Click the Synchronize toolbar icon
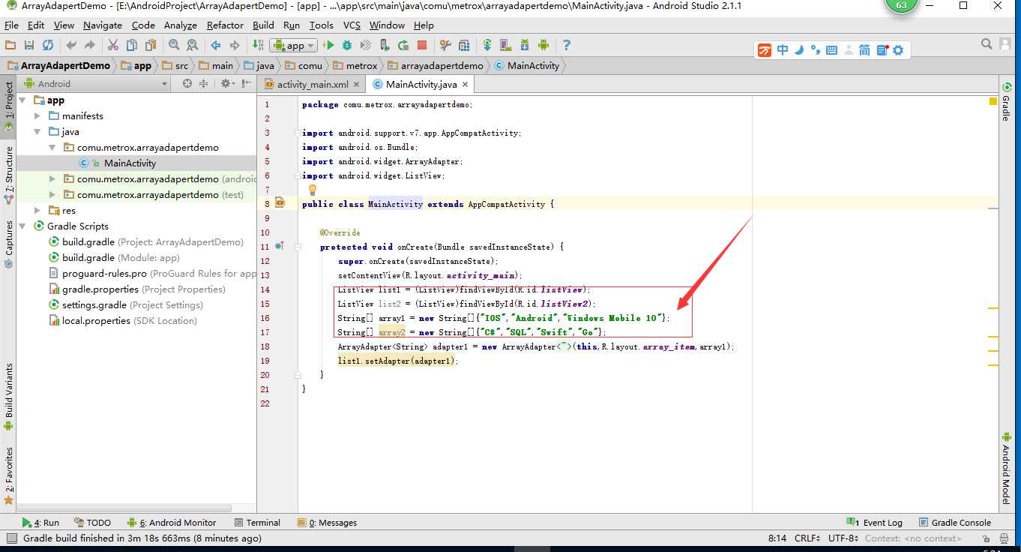This screenshot has width=1021, height=552. click(x=48, y=45)
